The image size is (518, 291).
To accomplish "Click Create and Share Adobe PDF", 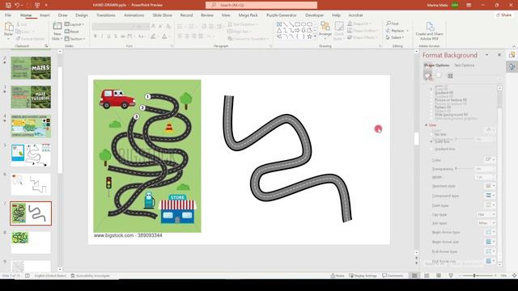I will coord(430,32).
